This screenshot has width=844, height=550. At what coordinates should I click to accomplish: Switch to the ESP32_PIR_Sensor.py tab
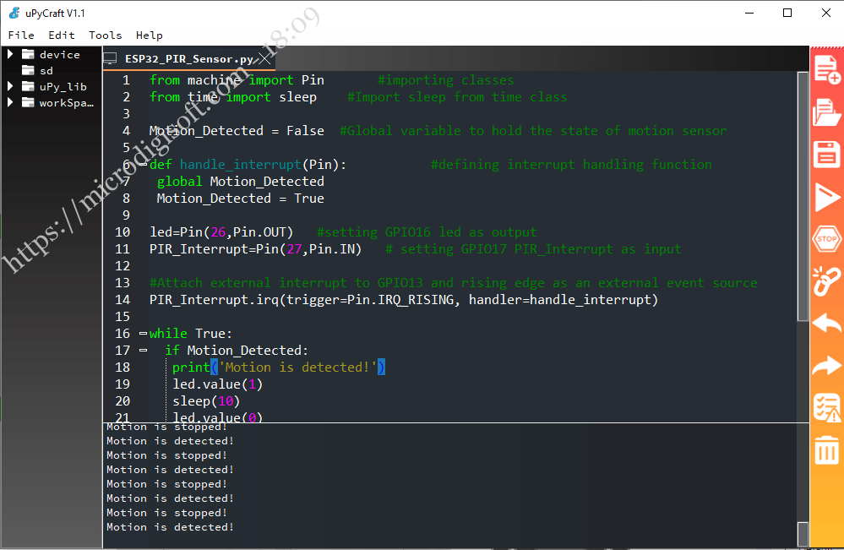(x=182, y=59)
